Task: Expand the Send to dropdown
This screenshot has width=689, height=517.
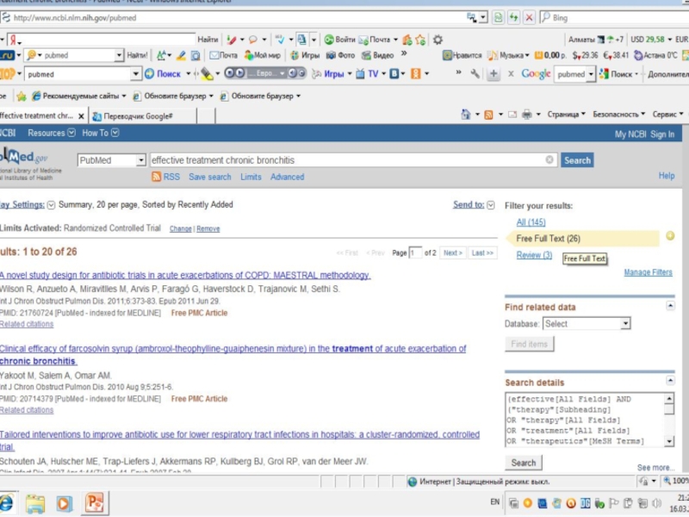Action: (x=491, y=205)
